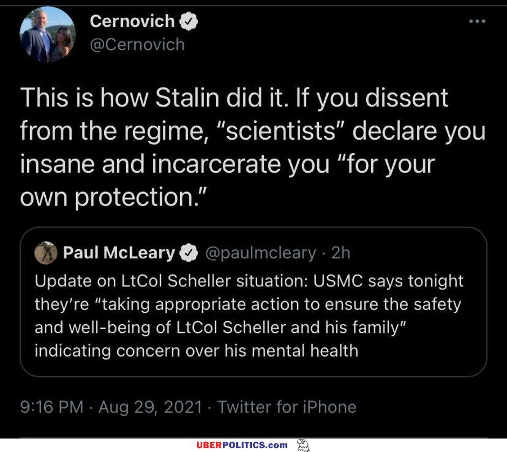This screenshot has width=507, height=452.
Task: Click the 2h timestamp on quoted tweet
Action: click(342, 252)
